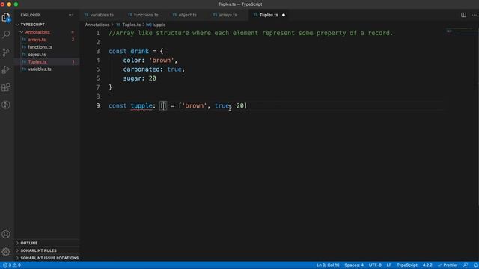479x269 pixels.
Task: Open the Accounts menu icon
Action: coord(6,234)
